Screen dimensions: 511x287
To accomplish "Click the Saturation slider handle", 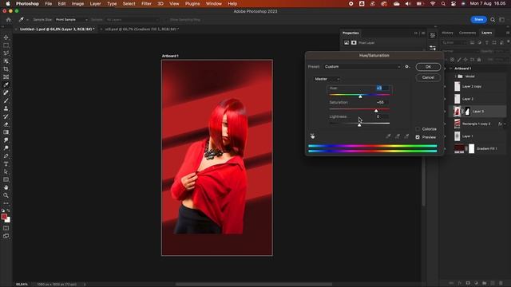I will [x=376, y=111].
